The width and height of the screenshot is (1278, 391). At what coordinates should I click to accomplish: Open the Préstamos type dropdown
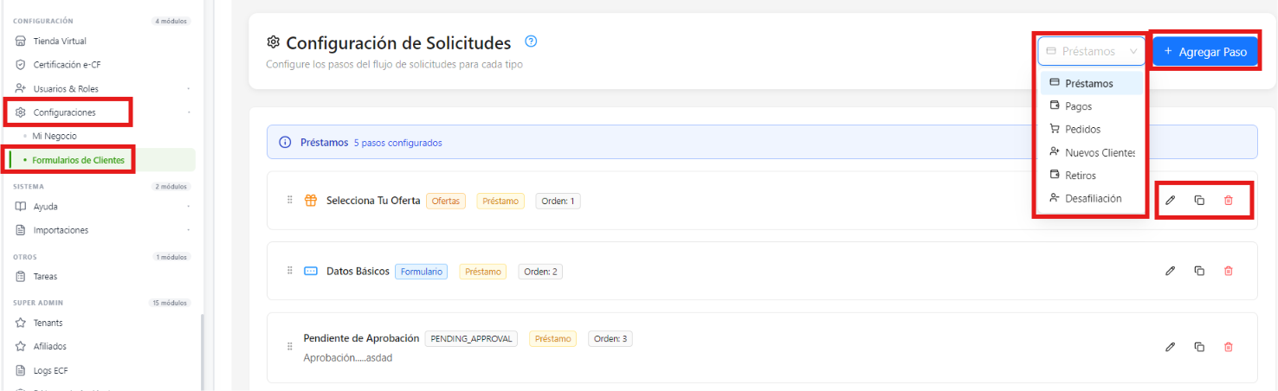pyautogui.click(x=1092, y=52)
